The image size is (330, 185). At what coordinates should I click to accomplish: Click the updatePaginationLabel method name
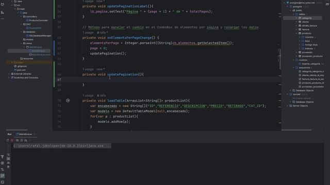tap(127, 6)
